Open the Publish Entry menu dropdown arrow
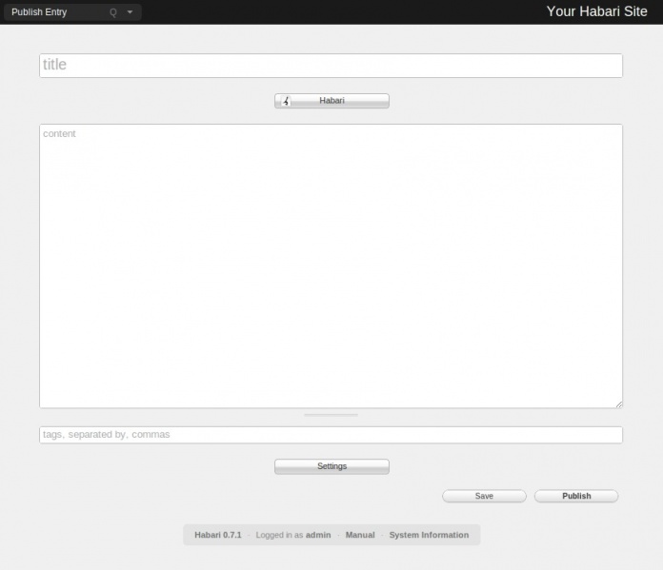The width and height of the screenshot is (663, 570). coord(130,12)
